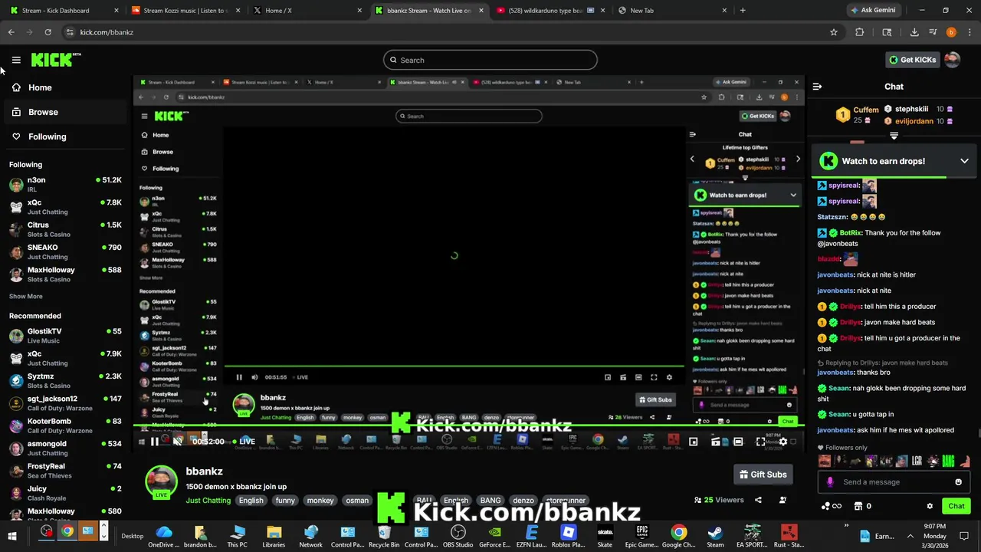Toggle fullscreen on main stream player
The height and width of the screenshot is (552, 981).
[x=760, y=442]
